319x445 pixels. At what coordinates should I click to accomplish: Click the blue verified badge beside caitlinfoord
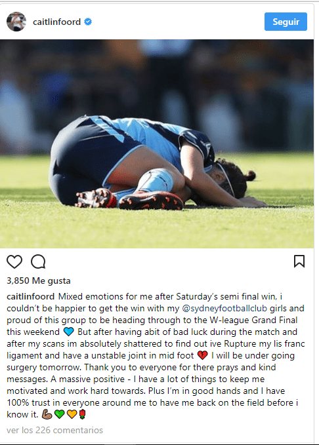(x=88, y=22)
